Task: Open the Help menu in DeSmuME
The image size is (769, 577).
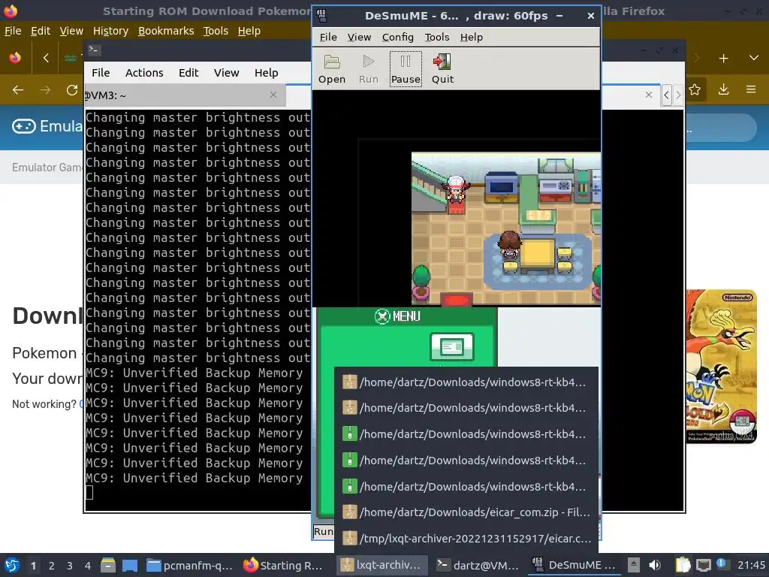Action: click(x=472, y=38)
